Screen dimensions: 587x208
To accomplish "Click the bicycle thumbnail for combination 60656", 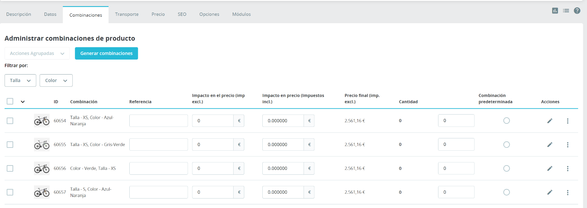I will point(42,168).
